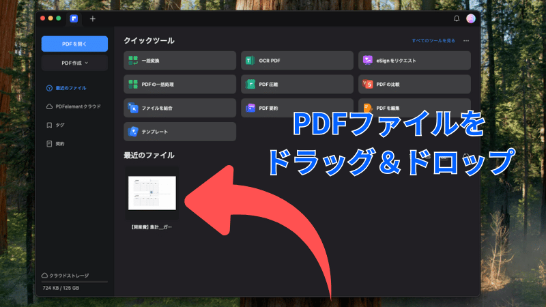Image resolution: width=546 pixels, height=307 pixels.
Task: Click the ファイルを結合 merge icon
Action: (133, 108)
